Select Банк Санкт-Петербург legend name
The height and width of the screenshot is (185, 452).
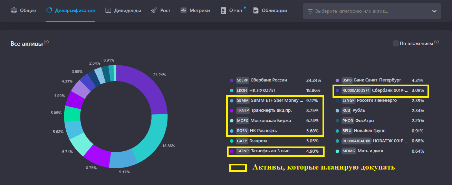click(x=378, y=80)
